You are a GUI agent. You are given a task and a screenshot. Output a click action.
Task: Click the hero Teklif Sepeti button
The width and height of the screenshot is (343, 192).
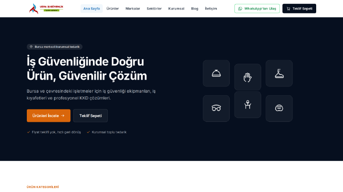[90, 116]
